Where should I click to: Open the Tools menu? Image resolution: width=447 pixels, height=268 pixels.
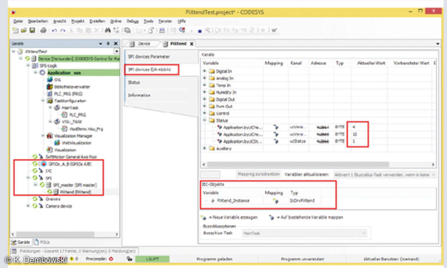click(149, 22)
